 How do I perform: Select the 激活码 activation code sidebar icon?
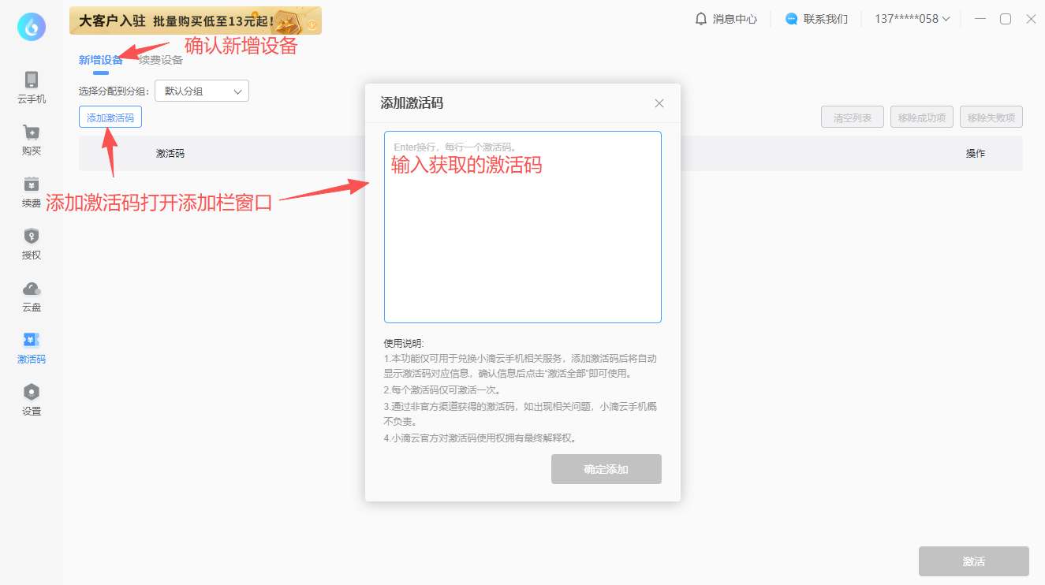tap(32, 341)
